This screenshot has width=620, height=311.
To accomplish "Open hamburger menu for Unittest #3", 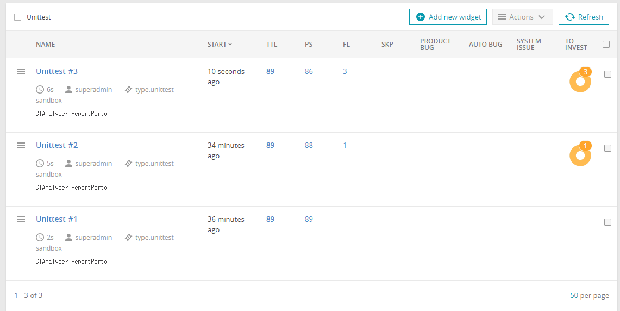I will (x=21, y=71).
